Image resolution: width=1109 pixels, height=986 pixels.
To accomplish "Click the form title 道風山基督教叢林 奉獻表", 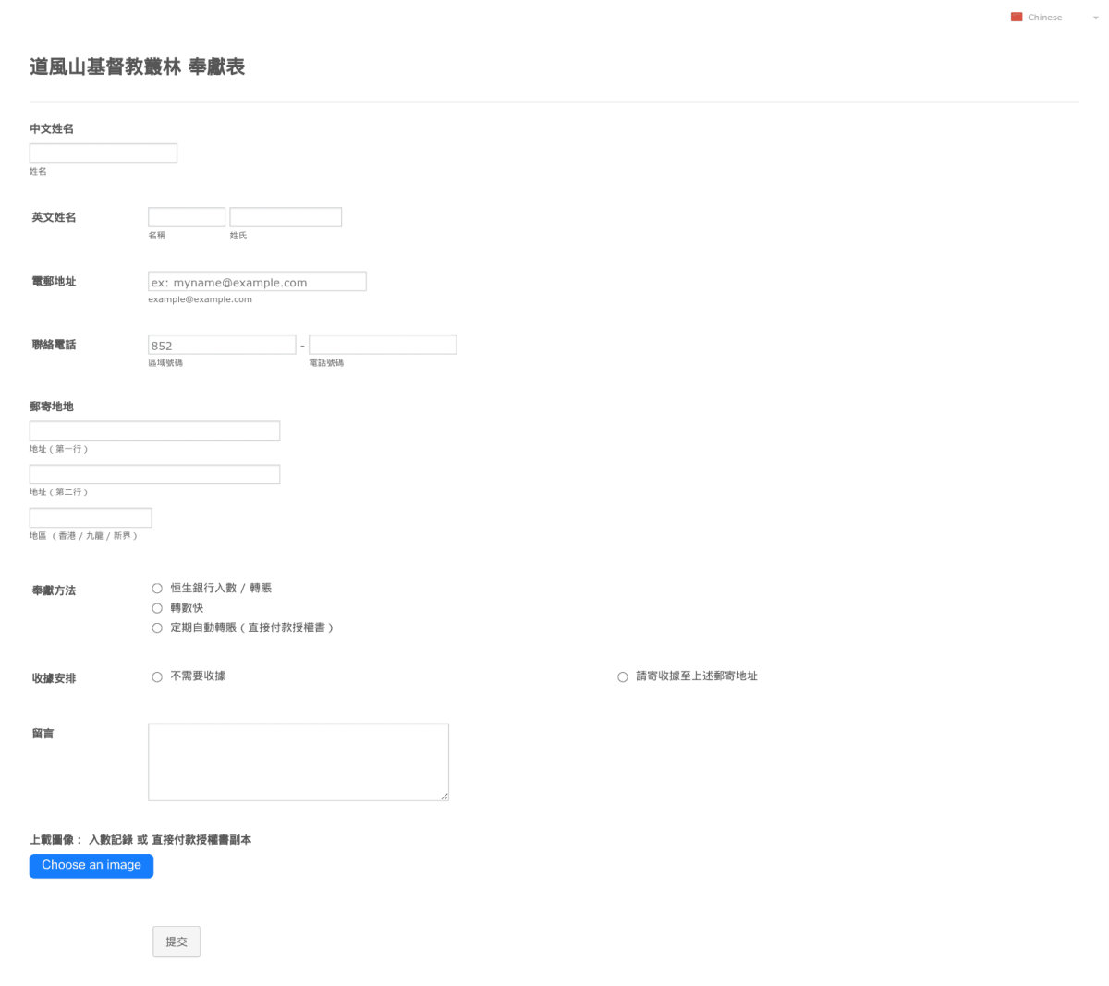I will click(137, 67).
